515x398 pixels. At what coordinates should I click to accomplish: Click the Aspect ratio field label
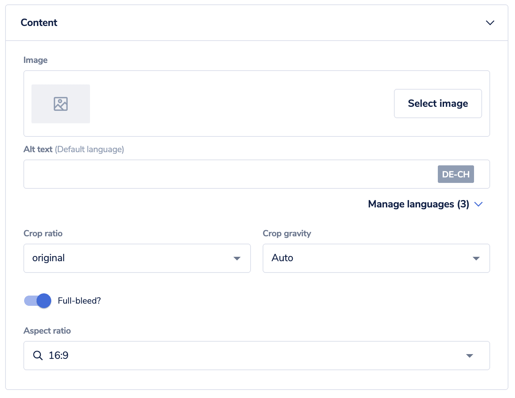click(x=47, y=331)
